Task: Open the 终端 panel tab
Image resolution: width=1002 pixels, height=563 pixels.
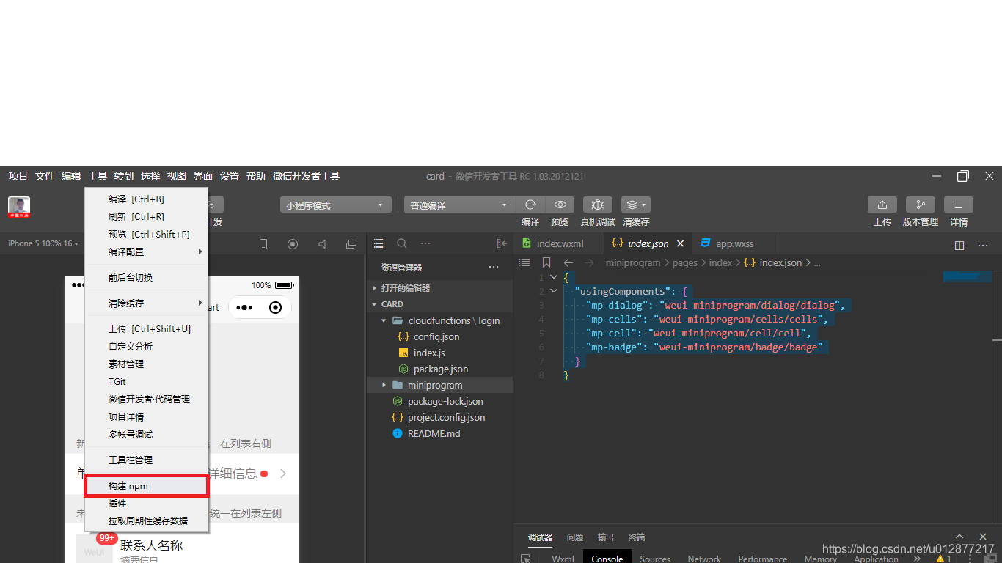Action: coord(637,537)
